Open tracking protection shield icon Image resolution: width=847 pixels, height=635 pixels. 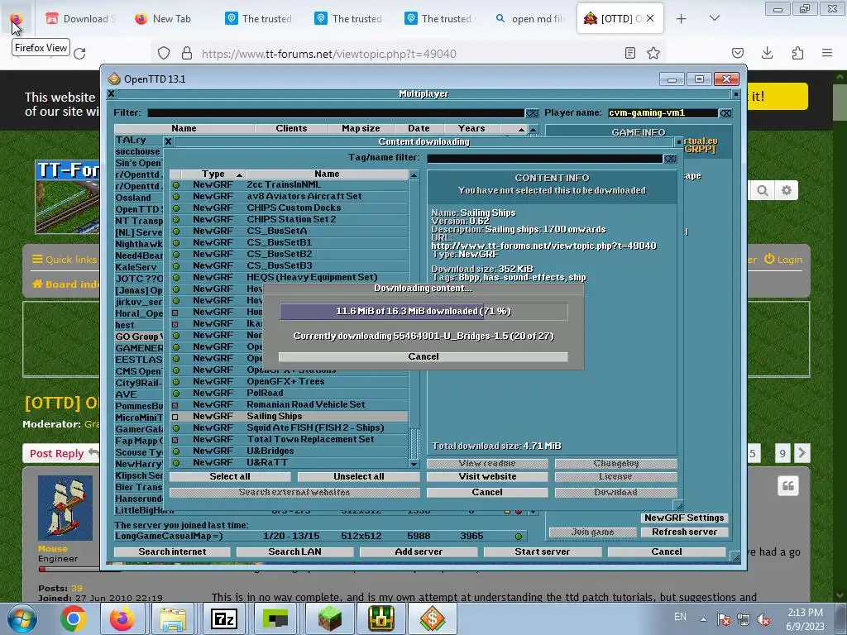click(x=164, y=54)
